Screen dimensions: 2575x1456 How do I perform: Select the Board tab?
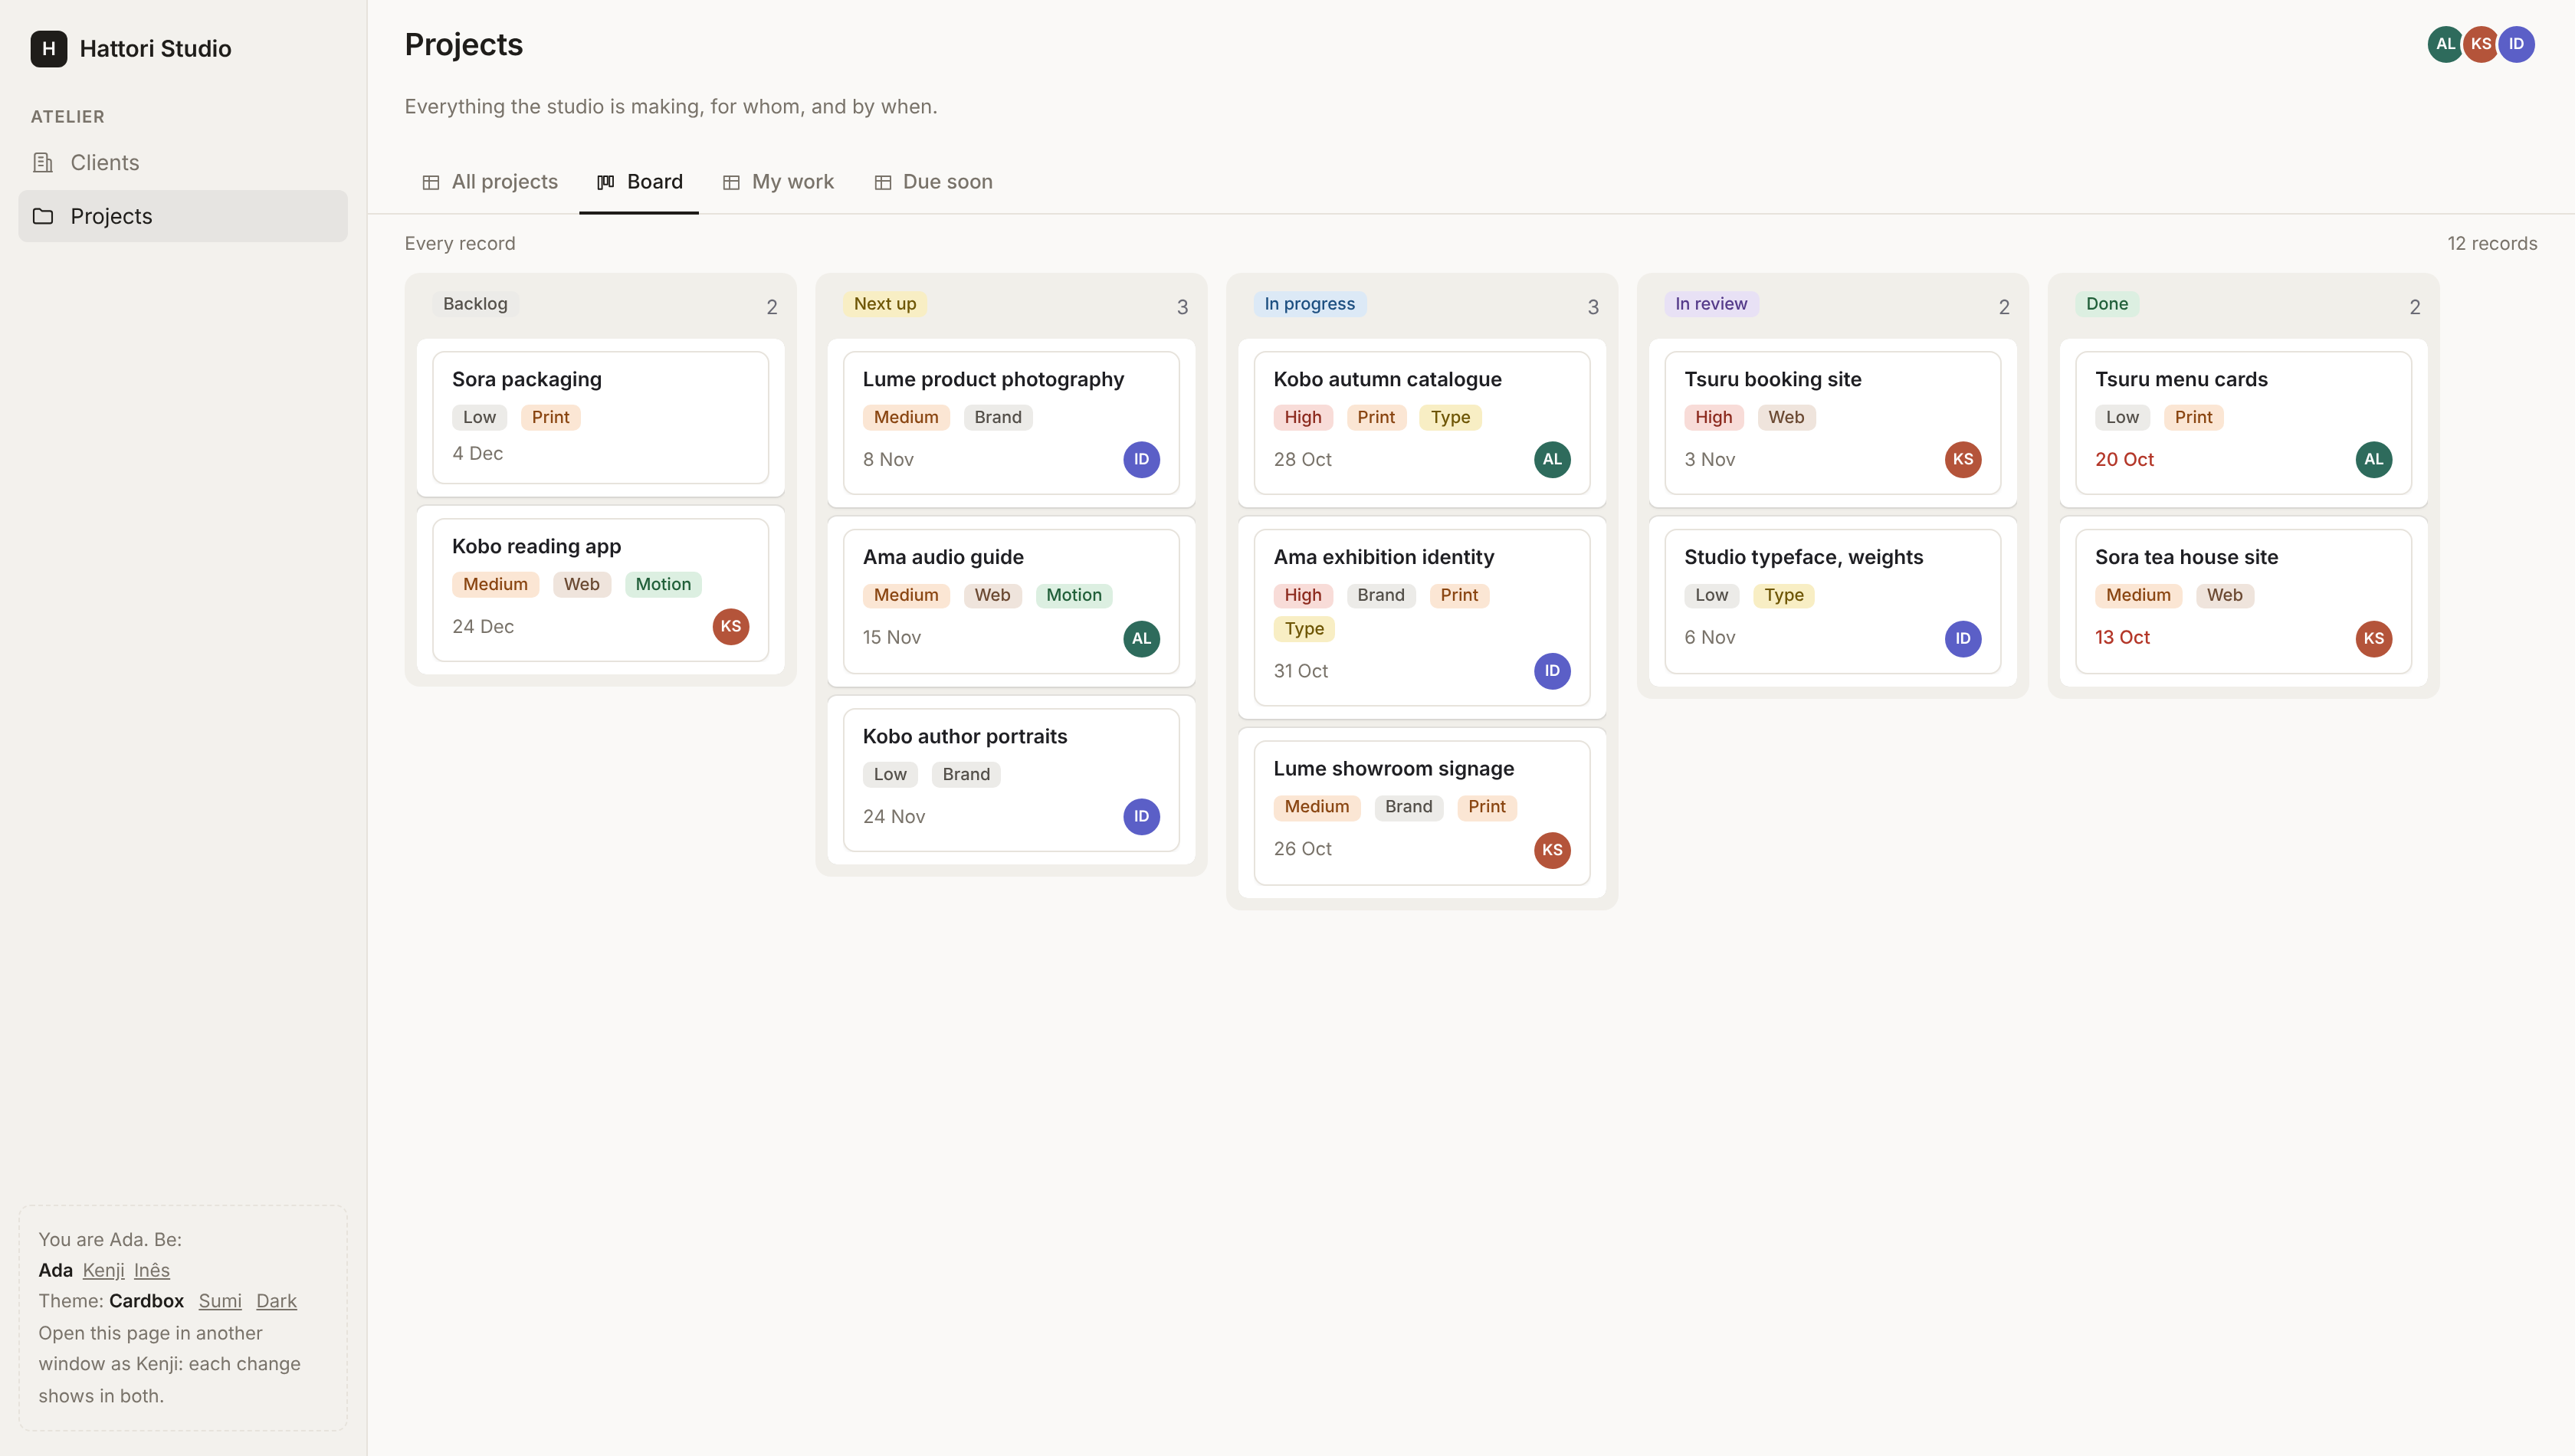pyautogui.click(x=639, y=182)
